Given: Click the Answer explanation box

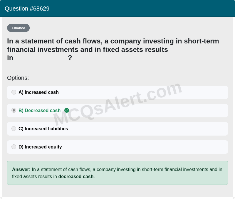Looking at the screenshot, I should (x=117, y=173).
